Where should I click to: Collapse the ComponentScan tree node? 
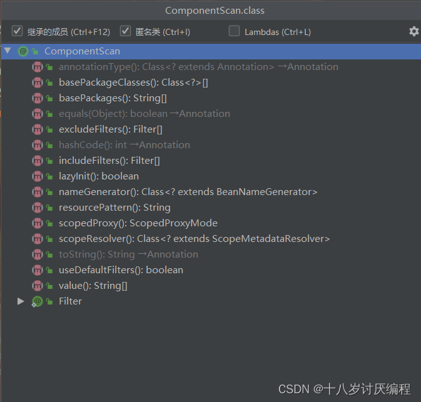pyautogui.click(x=8, y=51)
